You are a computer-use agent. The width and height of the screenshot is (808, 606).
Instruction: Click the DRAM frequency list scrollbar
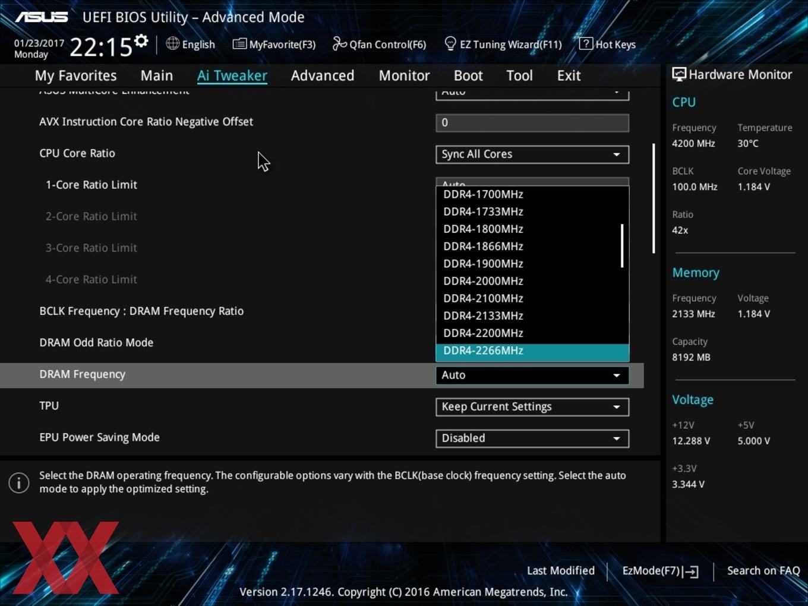pos(622,245)
